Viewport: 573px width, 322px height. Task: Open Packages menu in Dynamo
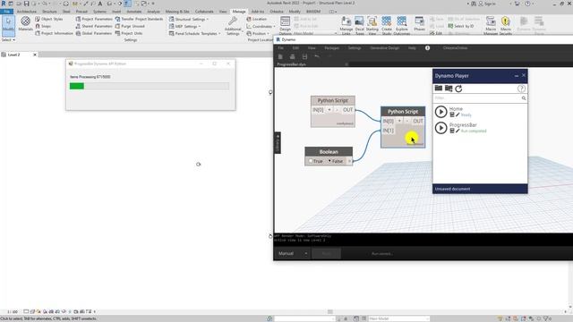(x=331, y=47)
